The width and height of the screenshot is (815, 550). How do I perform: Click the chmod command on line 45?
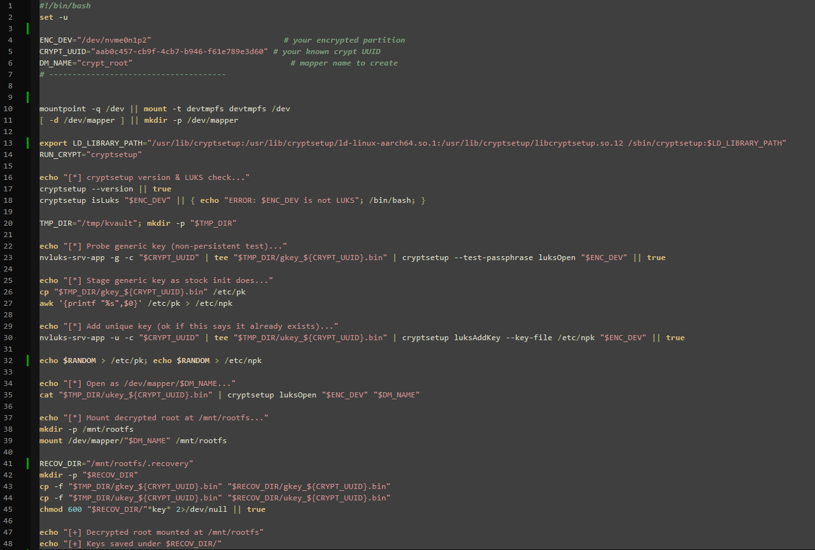[x=51, y=509]
